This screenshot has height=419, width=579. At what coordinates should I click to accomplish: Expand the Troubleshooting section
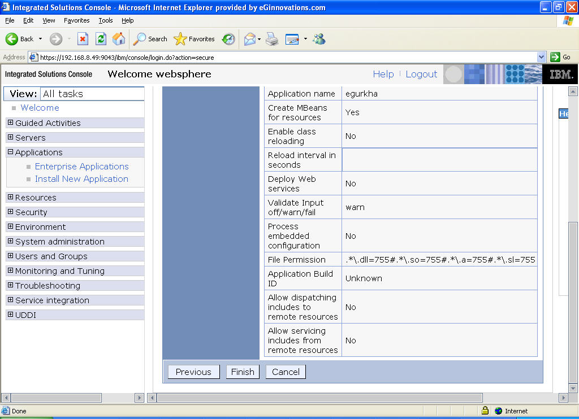tap(10, 285)
